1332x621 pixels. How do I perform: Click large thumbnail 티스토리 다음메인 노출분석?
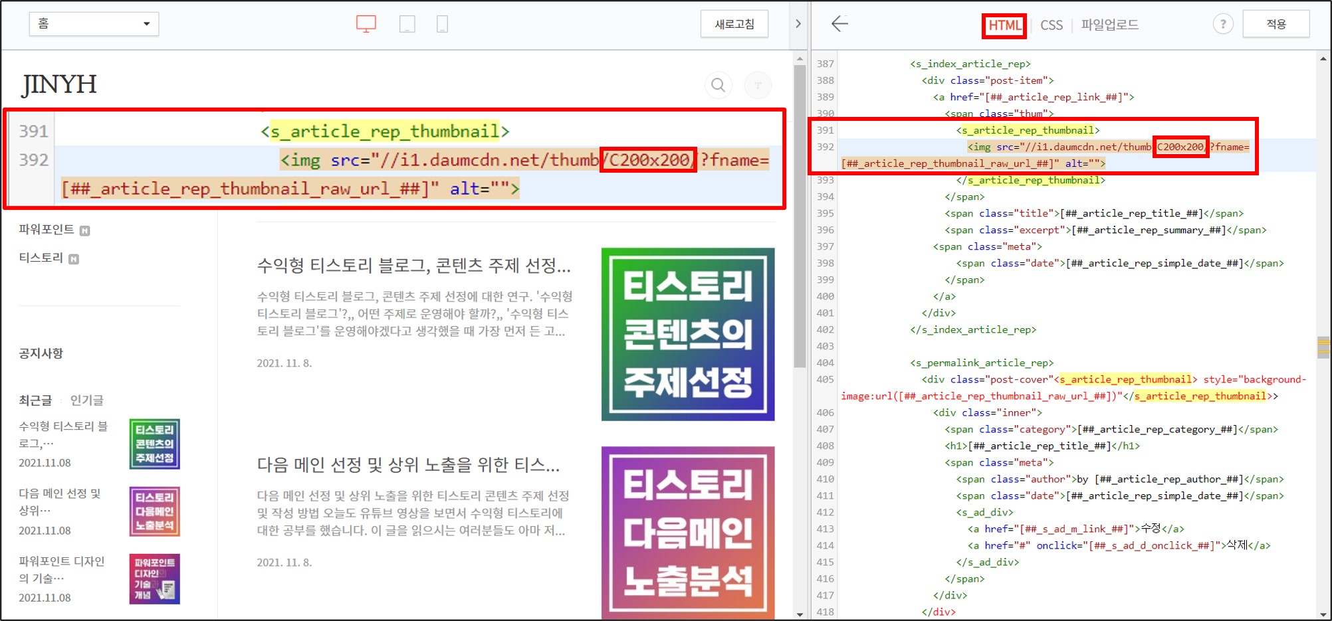[688, 533]
